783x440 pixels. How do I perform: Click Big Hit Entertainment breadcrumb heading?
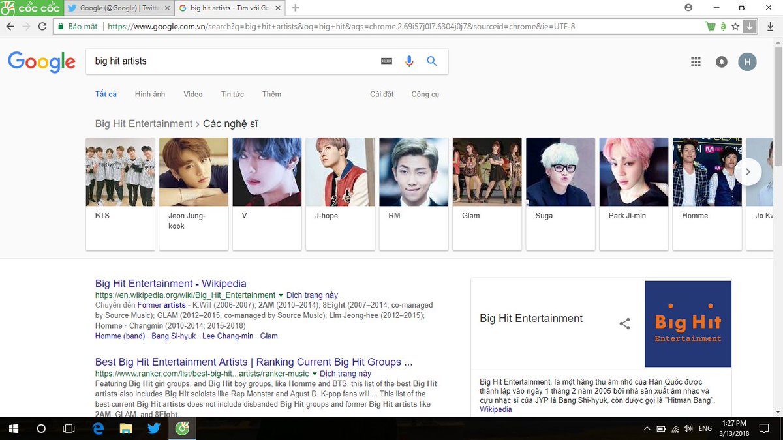pyautogui.click(x=144, y=124)
